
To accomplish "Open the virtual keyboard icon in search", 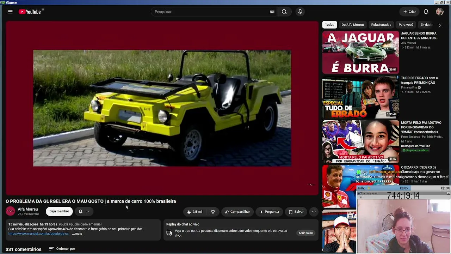I will tap(272, 12).
